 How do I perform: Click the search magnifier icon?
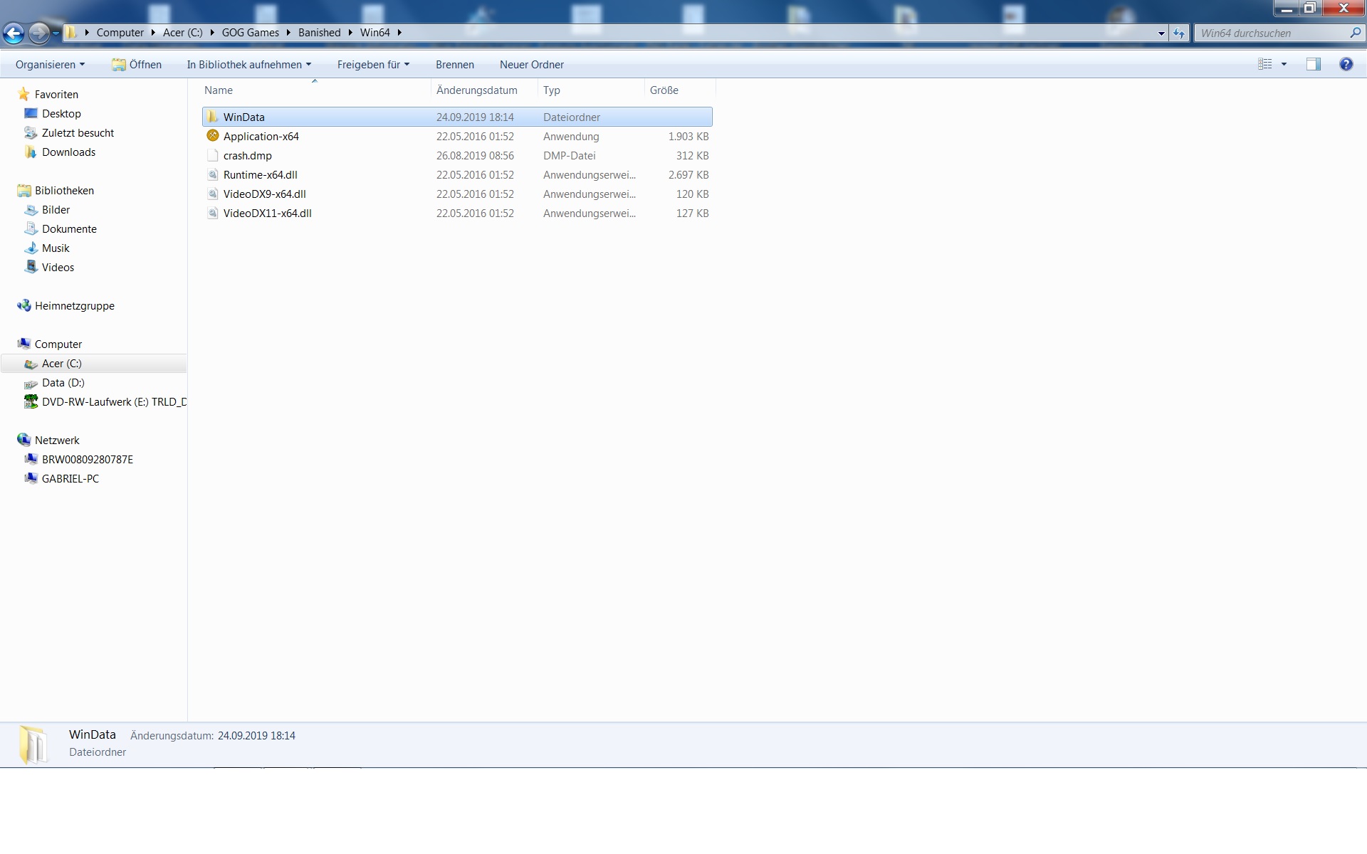coord(1355,33)
